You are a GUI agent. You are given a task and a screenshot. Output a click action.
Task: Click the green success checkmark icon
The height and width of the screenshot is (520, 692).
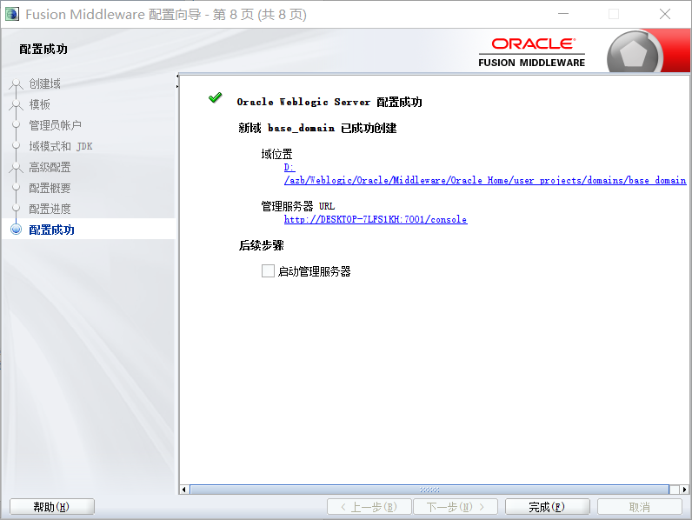coord(216,97)
